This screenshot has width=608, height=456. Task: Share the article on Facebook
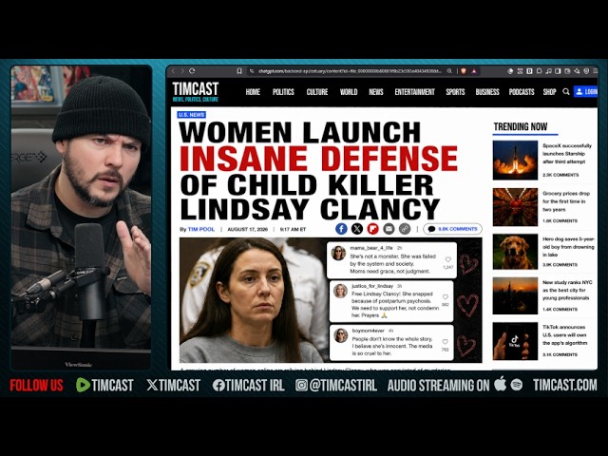point(341,229)
